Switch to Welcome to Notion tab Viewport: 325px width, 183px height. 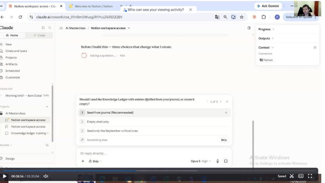tap(94, 6)
